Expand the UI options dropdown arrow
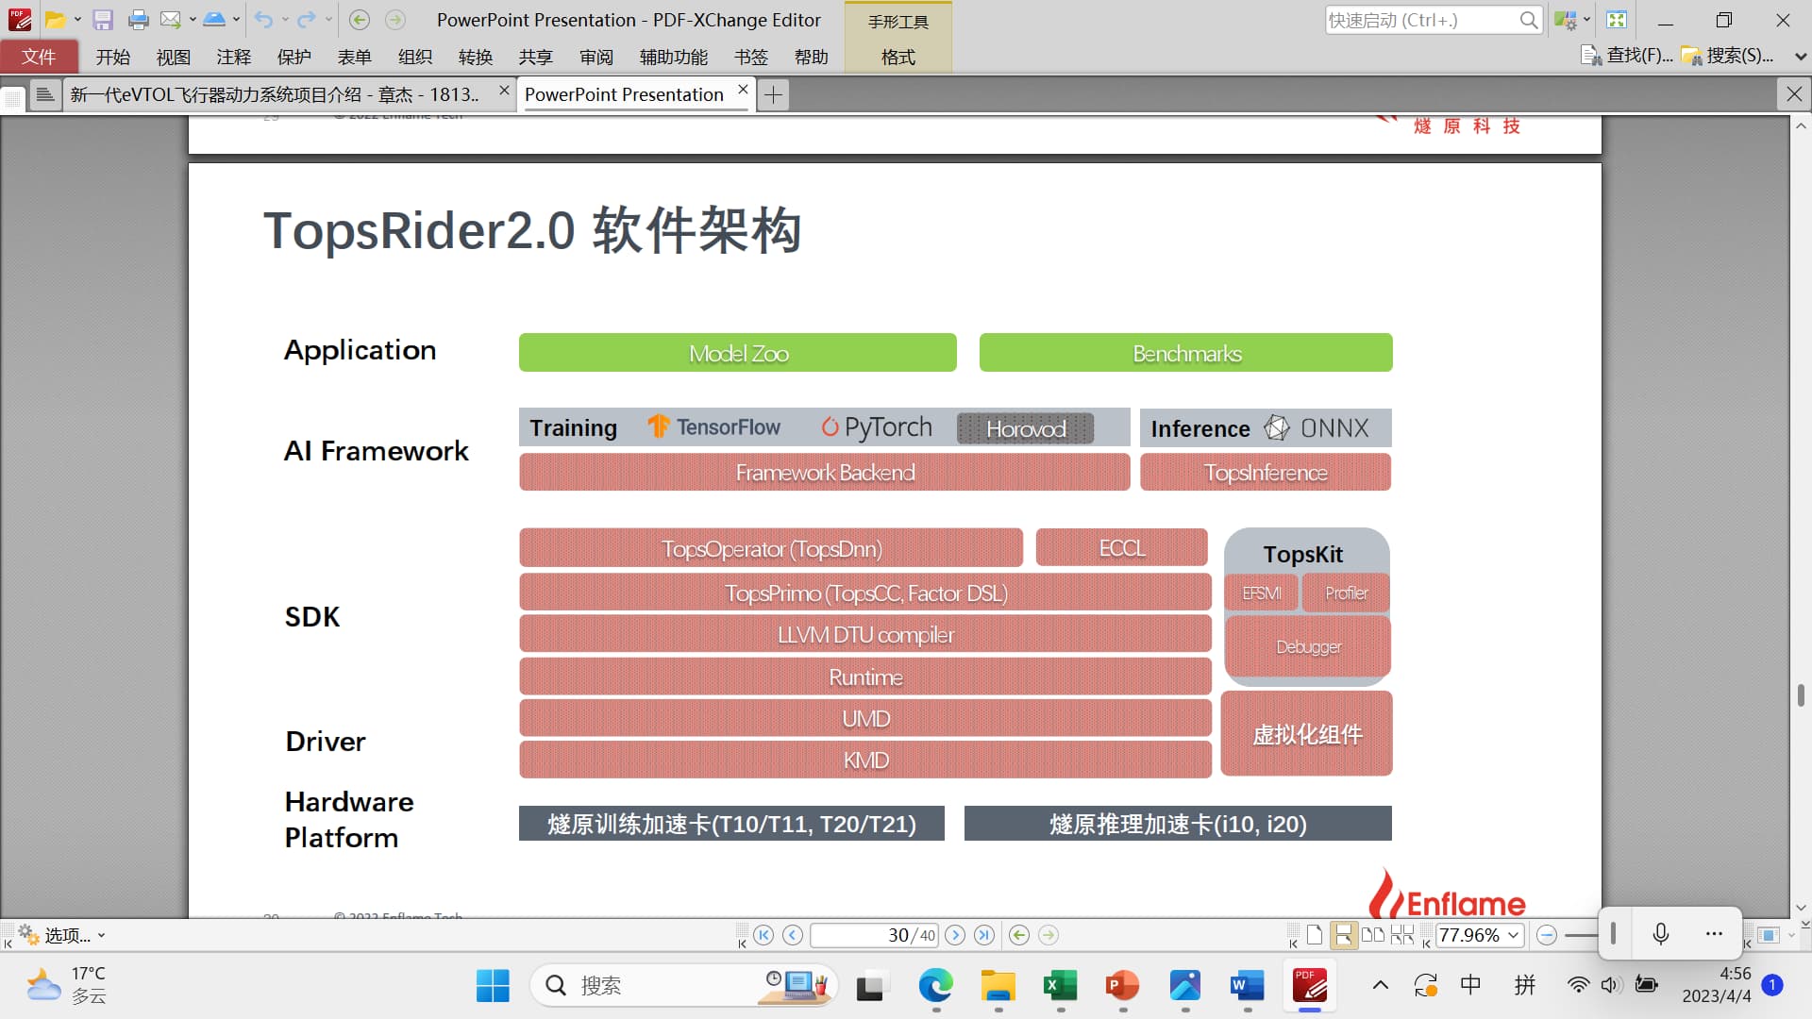The height and width of the screenshot is (1019, 1812). (x=1586, y=20)
